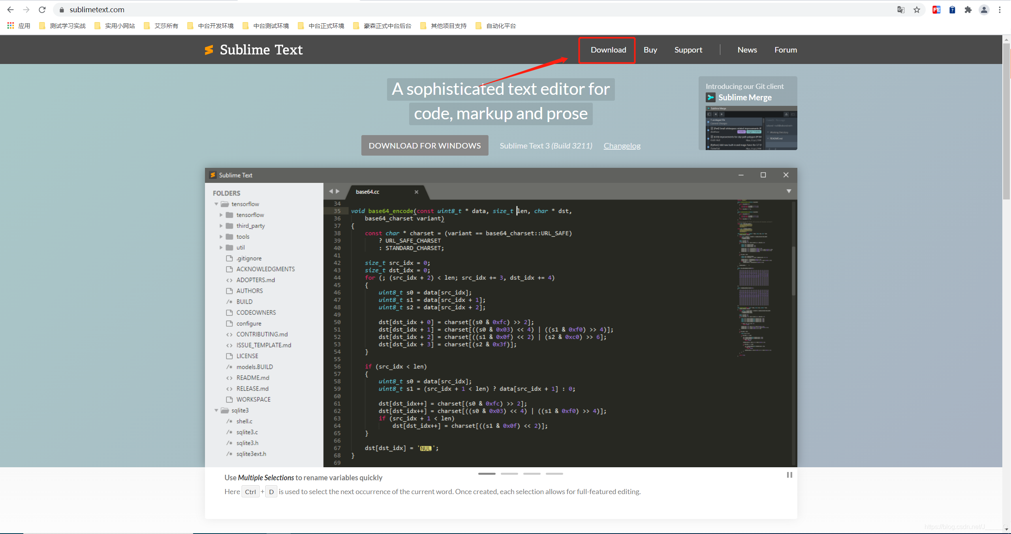Jump to the second slideshow indicator bar
The height and width of the screenshot is (534, 1011).
509,474
